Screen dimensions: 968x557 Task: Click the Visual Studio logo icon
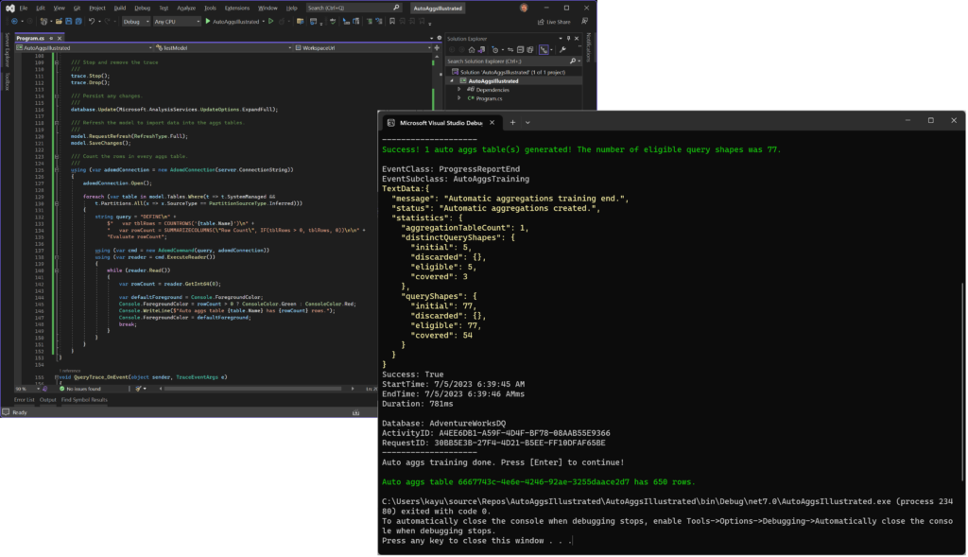(x=9, y=8)
